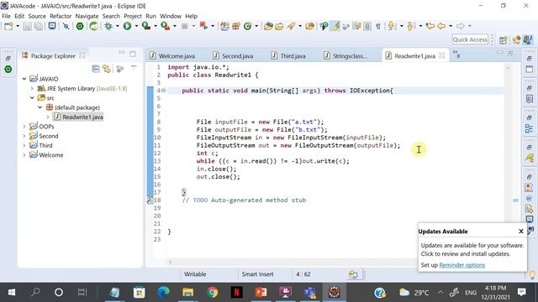The height and width of the screenshot is (302, 538).
Task: Toggle Link with Editor in Package Explorer
Action: [107, 69]
